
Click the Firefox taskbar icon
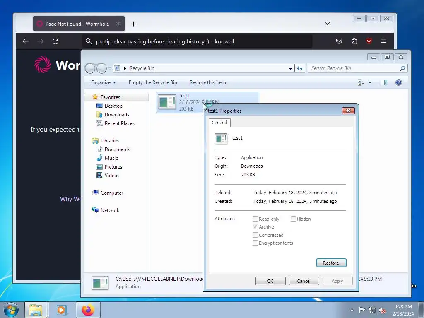(88, 310)
